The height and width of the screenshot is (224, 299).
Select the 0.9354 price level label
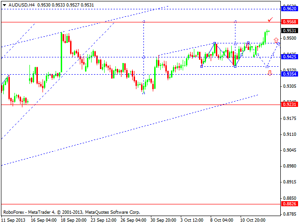click(x=289, y=74)
